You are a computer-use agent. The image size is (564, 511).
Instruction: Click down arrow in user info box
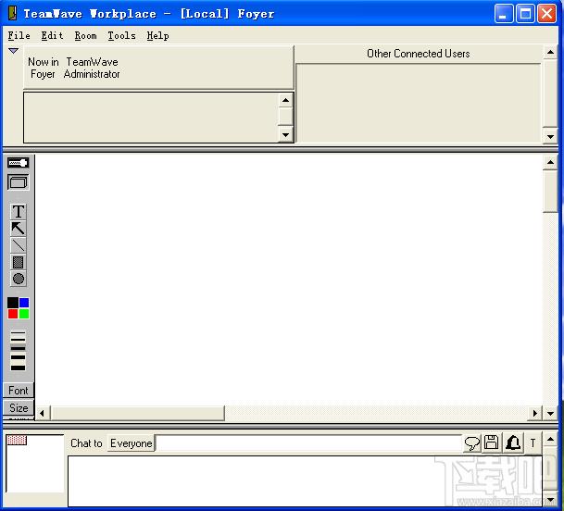[x=285, y=135]
